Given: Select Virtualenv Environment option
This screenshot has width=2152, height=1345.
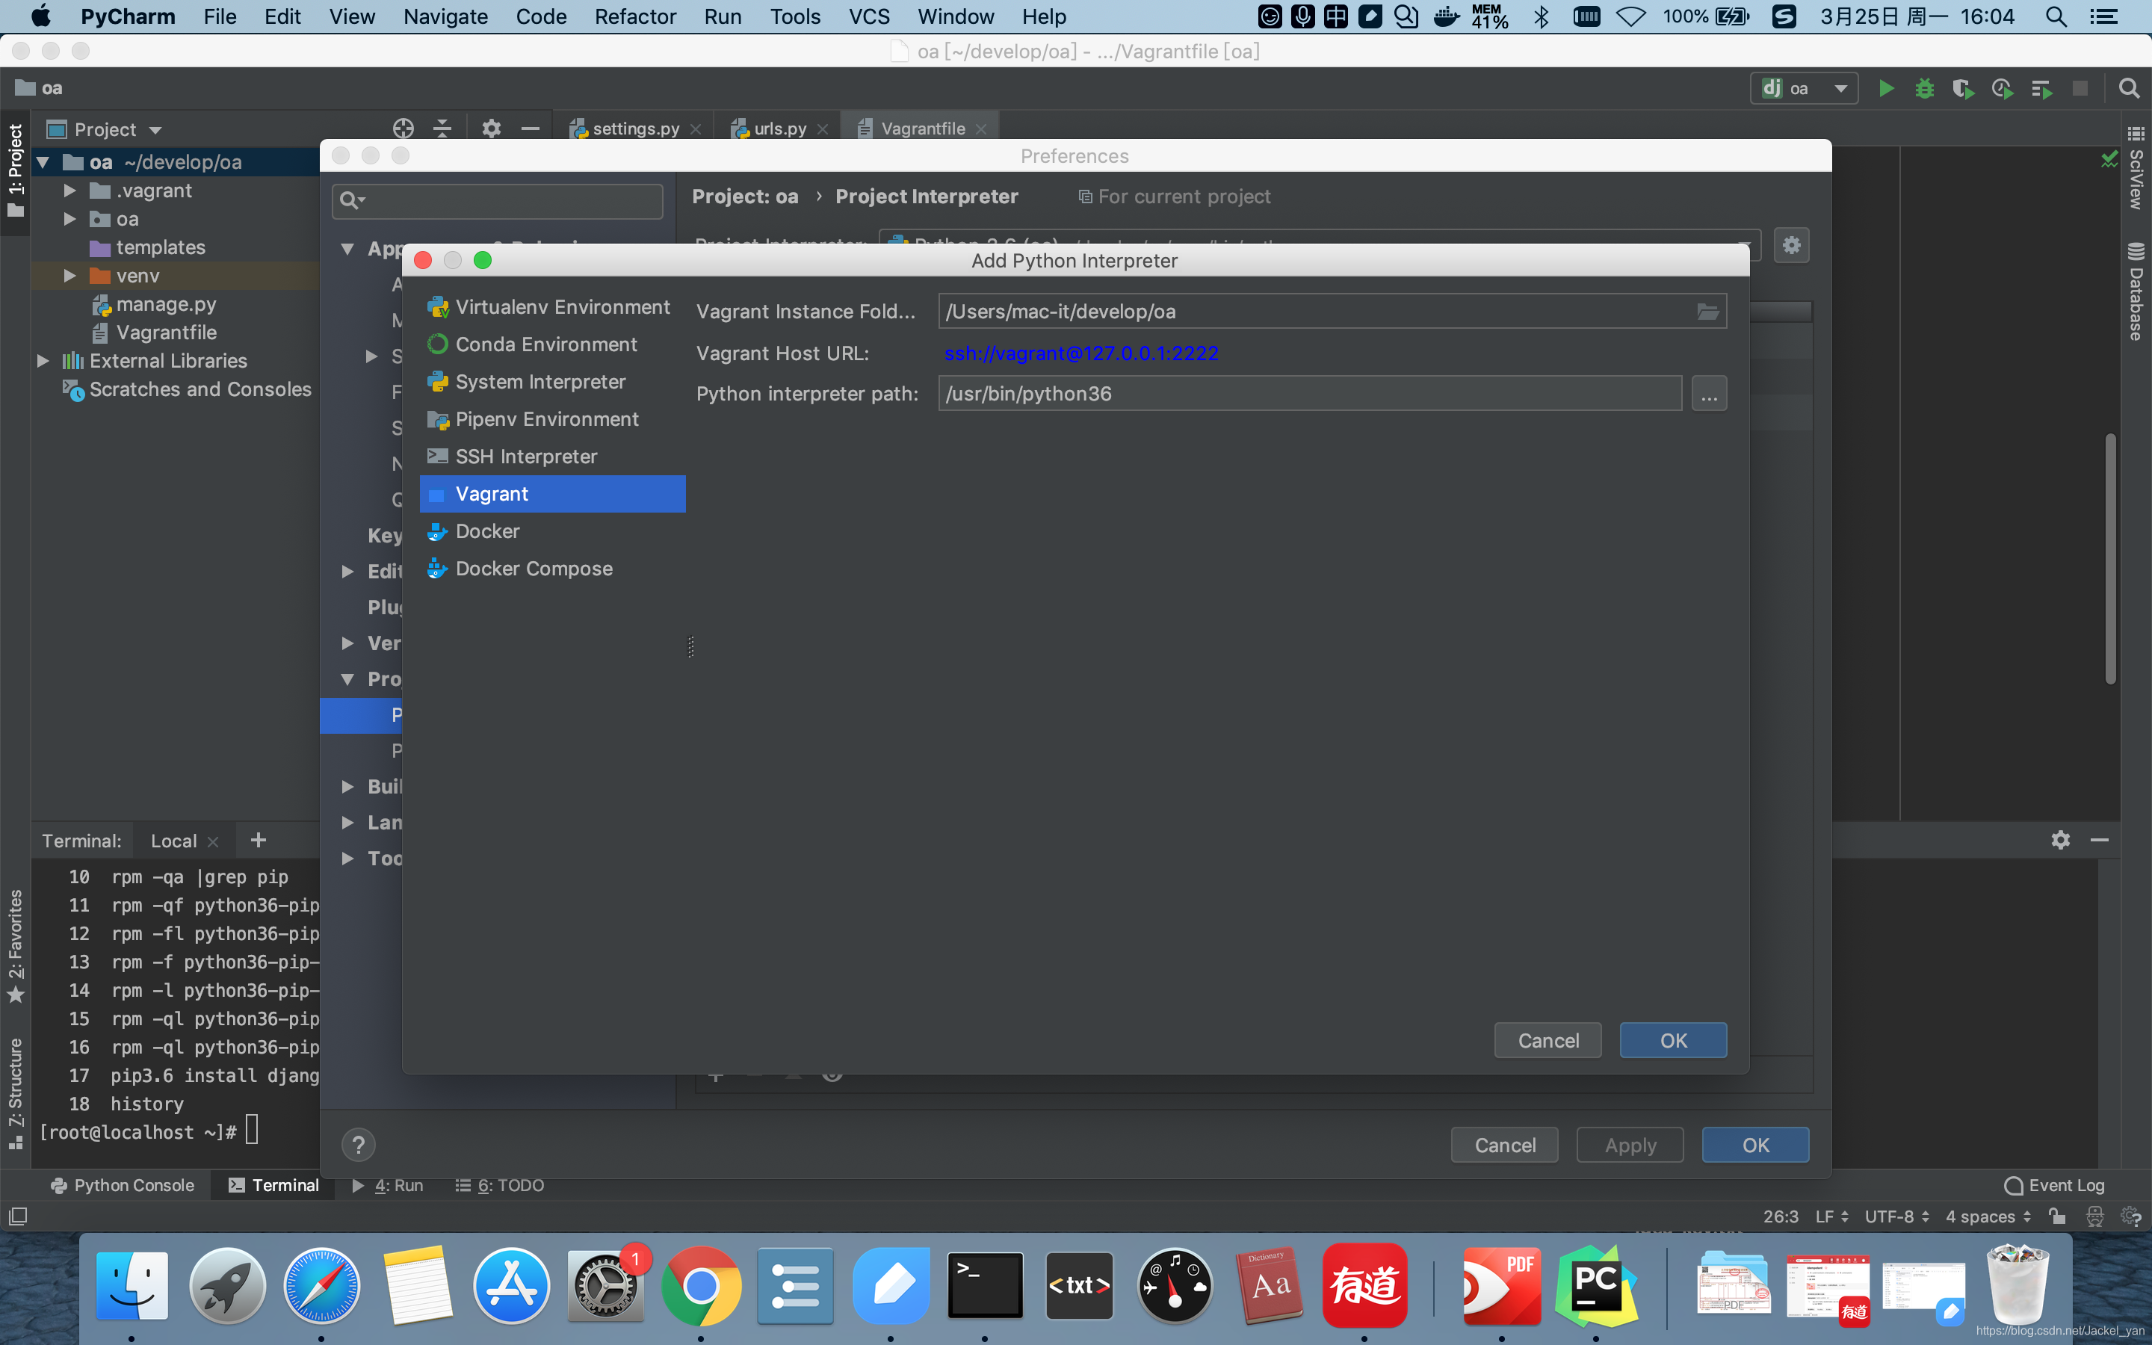Looking at the screenshot, I should click(552, 307).
